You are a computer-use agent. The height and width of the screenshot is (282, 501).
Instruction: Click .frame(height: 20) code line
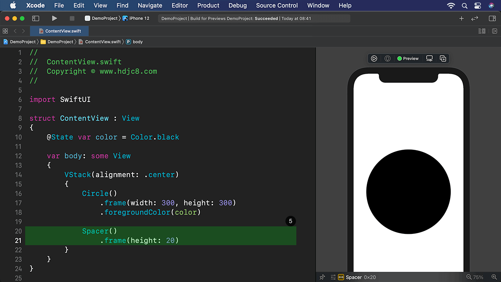[x=139, y=240]
